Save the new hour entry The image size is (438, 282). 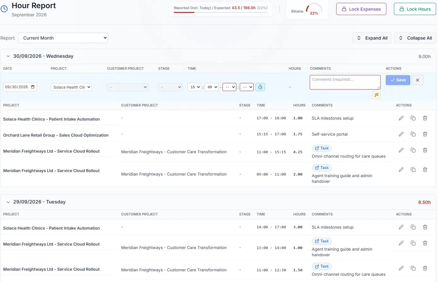pos(398,80)
